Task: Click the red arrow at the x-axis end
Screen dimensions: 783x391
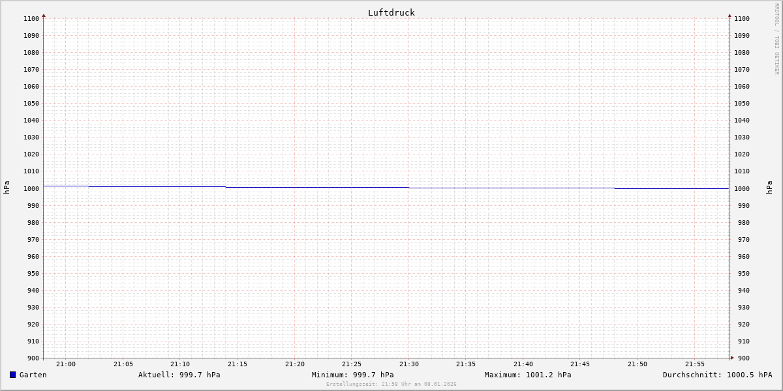Action: tap(732, 358)
